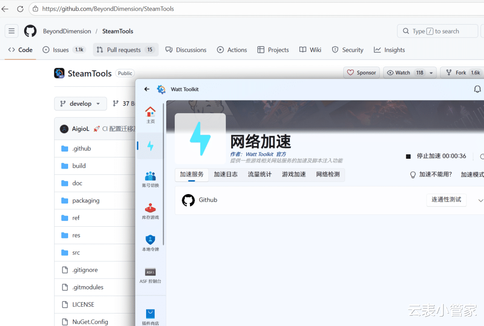Open BeyondDimension owner link
Screen dimensions: 484x326
coord(67,31)
